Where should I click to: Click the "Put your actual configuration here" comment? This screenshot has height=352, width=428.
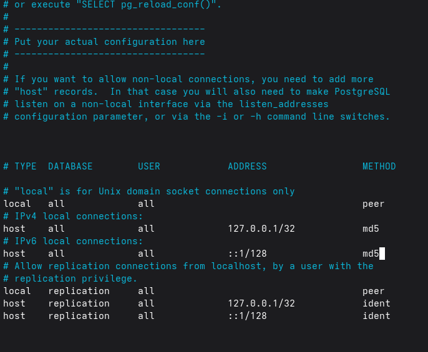click(x=109, y=42)
